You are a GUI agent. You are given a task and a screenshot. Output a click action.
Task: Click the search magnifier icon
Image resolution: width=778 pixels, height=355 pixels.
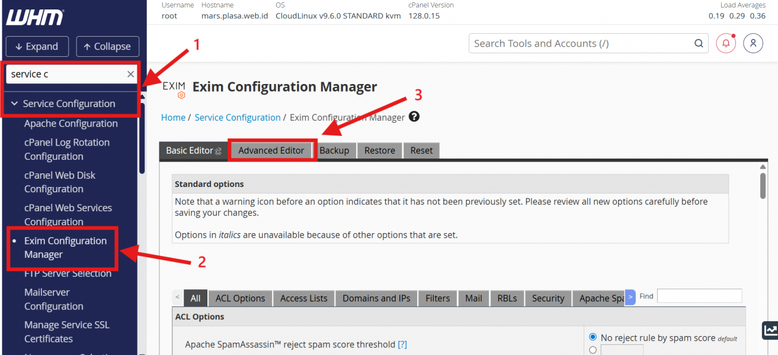[x=699, y=43]
